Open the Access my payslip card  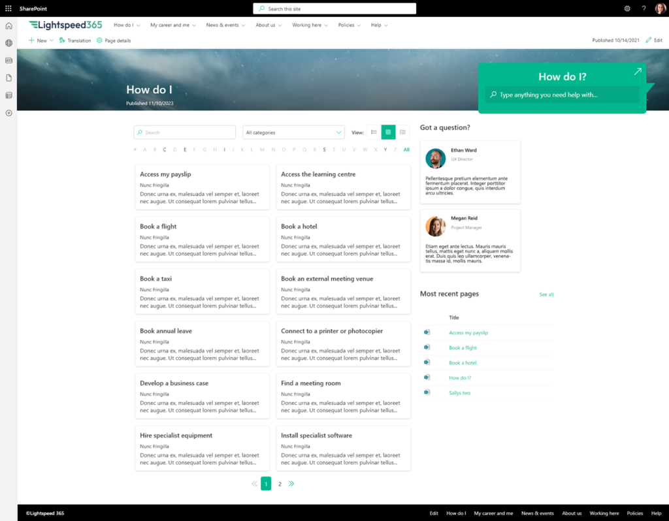pos(203,187)
